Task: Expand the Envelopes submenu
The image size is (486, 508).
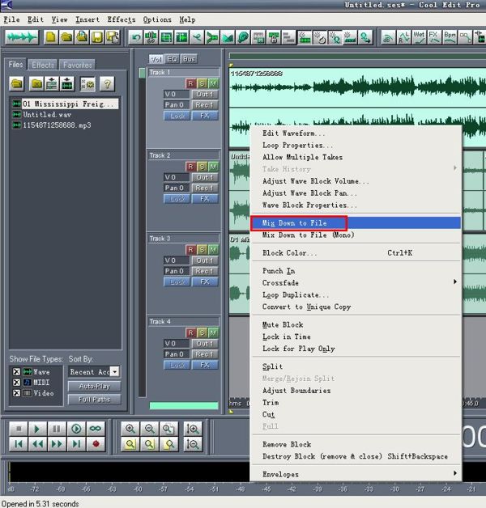Action: pos(356,474)
